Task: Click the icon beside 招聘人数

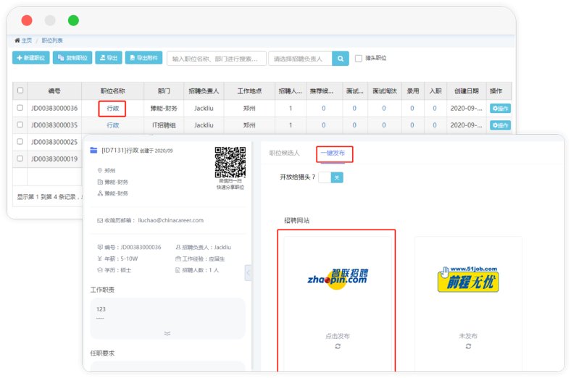Action: click(178, 270)
